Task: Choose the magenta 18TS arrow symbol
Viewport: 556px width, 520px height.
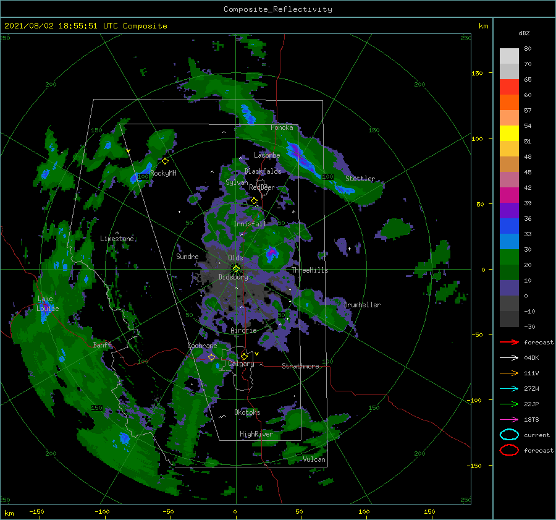Action: [509, 420]
